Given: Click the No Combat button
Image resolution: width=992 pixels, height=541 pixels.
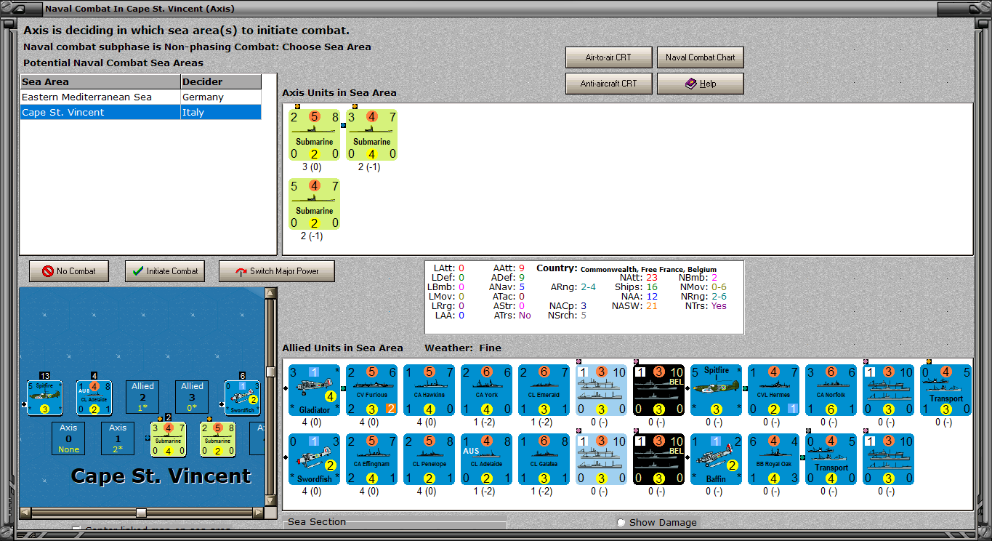Looking at the screenshot, I should [69, 271].
